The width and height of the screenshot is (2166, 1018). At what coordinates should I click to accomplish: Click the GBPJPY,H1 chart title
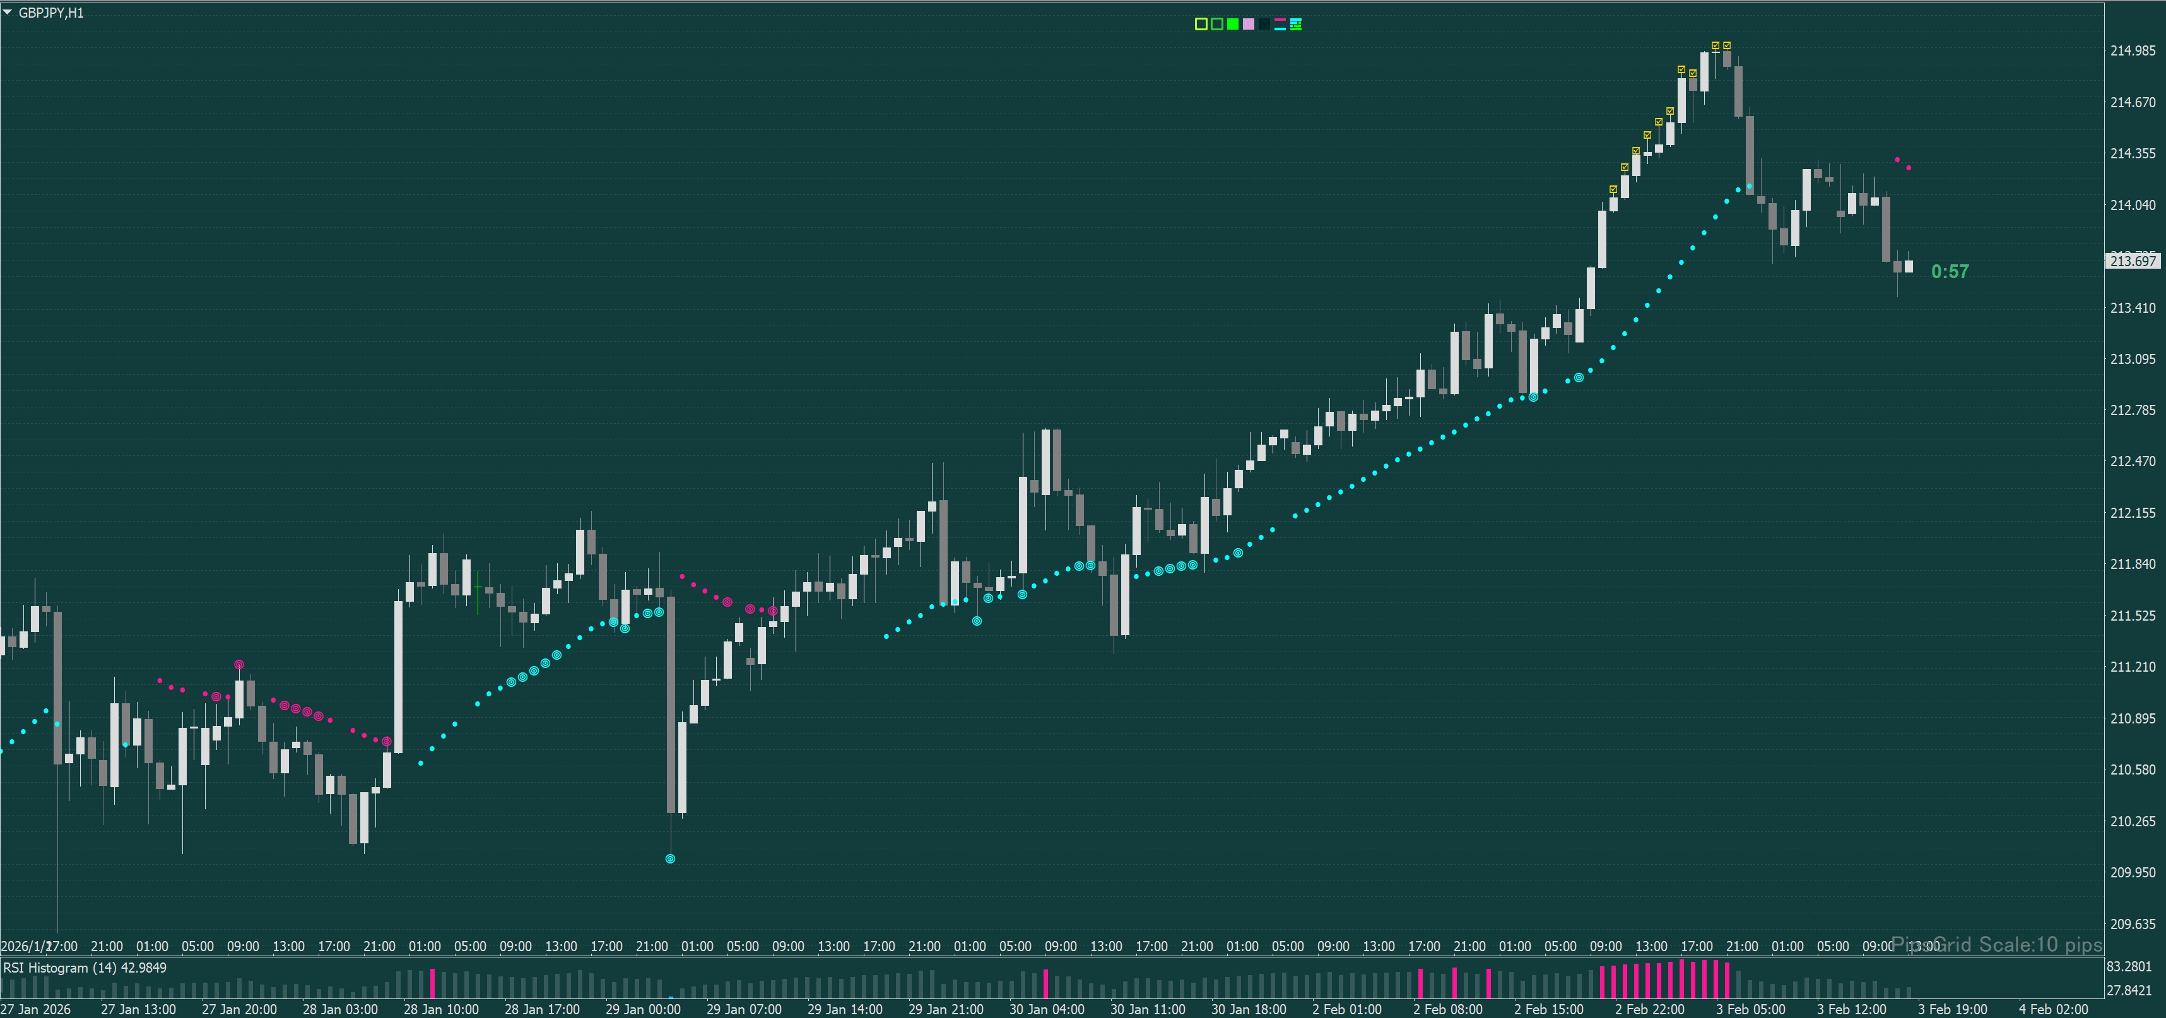[x=51, y=13]
